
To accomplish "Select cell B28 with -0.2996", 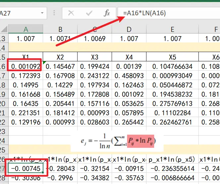I will pos(60,178).
